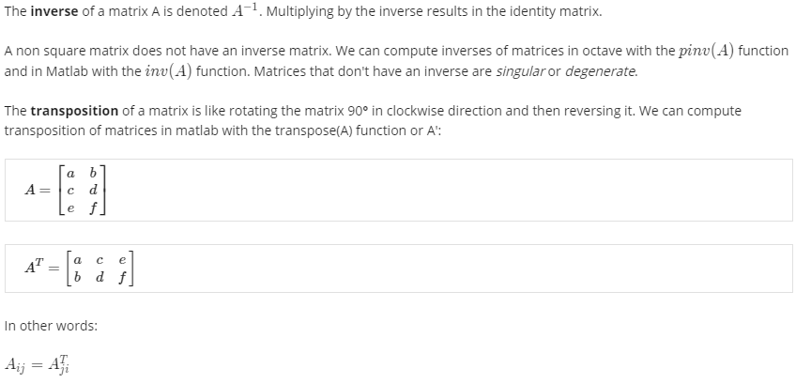Click the bold word "transposition"
The height and width of the screenshot is (384, 796).
(x=74, y=111)
